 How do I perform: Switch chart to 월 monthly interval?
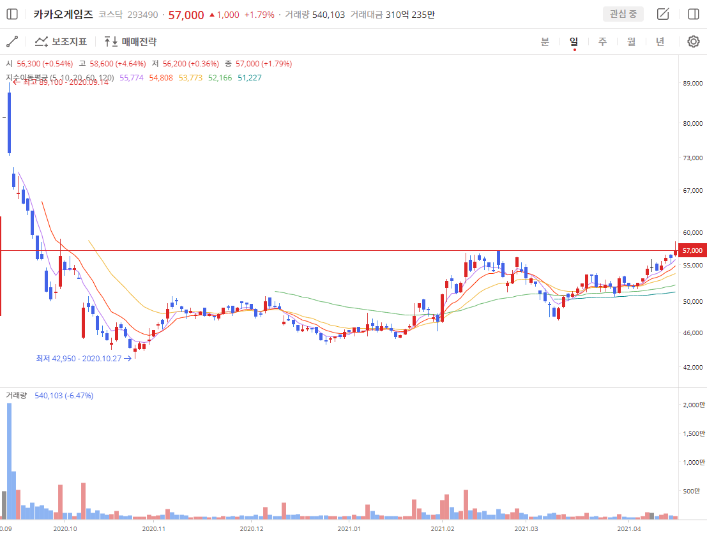coord(631,41)
